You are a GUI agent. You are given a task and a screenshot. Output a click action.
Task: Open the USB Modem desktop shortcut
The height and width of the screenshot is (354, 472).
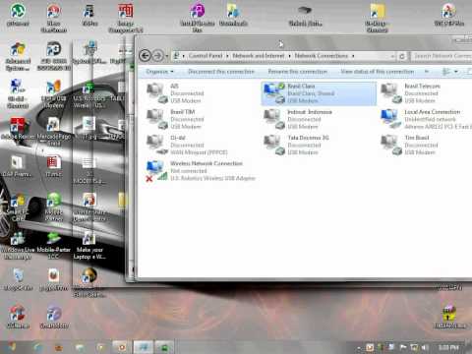pyautogui.click(x=53, y=94)
